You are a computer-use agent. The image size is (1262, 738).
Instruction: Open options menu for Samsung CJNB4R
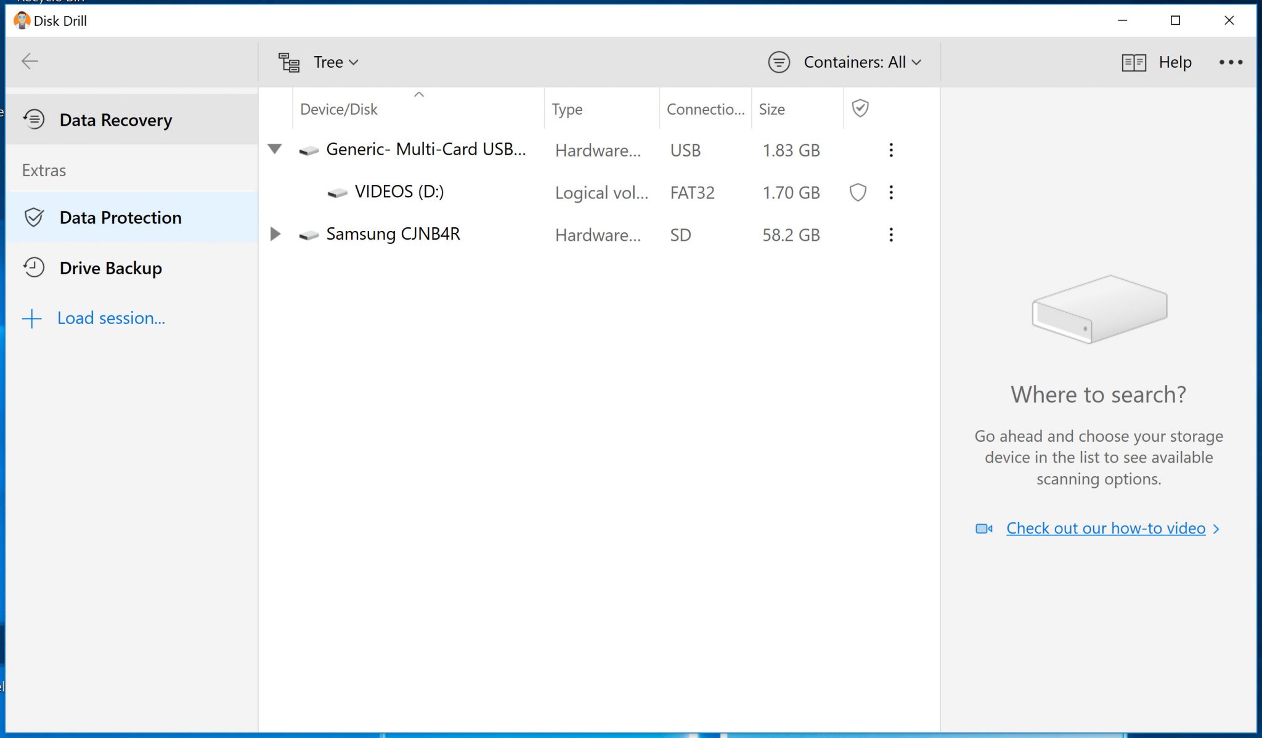click(x=891, y=235)
